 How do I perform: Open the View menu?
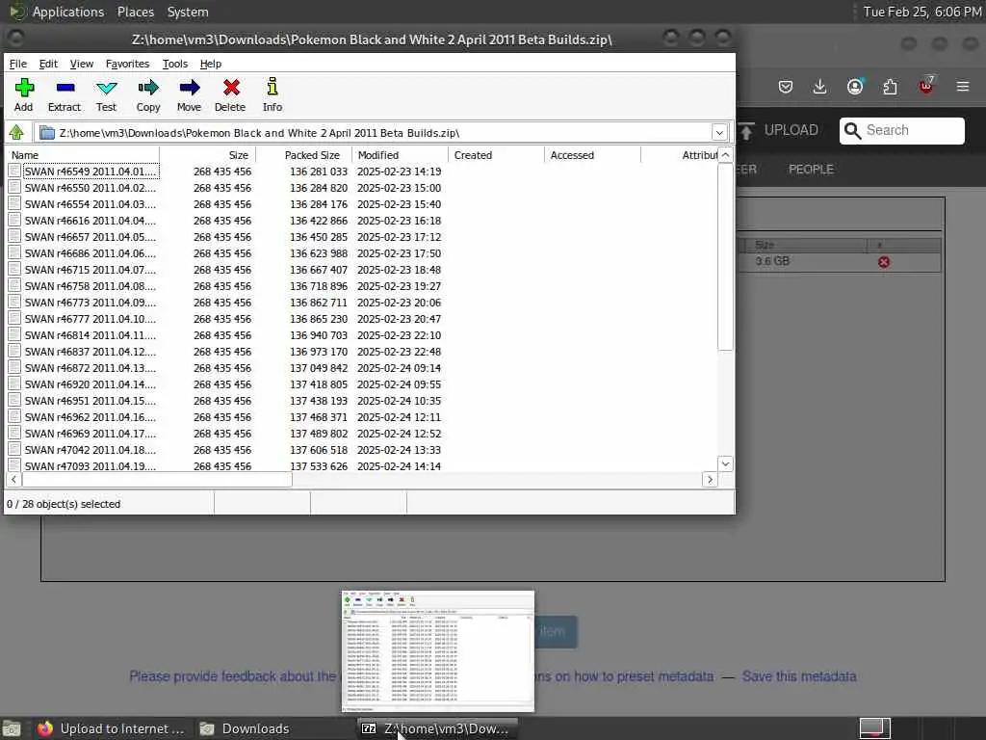coord(82,64)
